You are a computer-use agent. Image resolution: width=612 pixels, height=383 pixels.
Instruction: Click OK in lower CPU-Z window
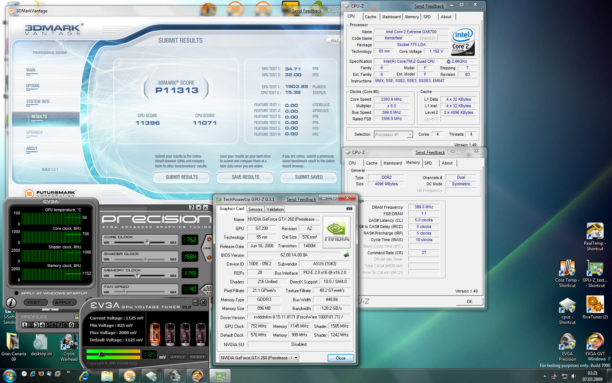coord(470,302)
